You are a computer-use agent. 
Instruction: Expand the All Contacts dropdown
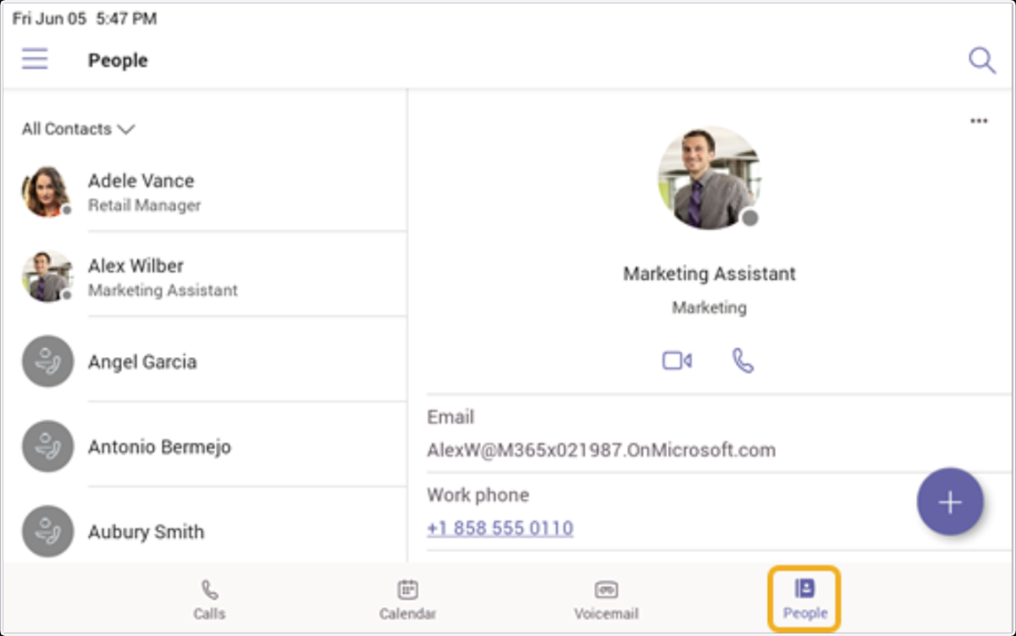tap(78, 129)
